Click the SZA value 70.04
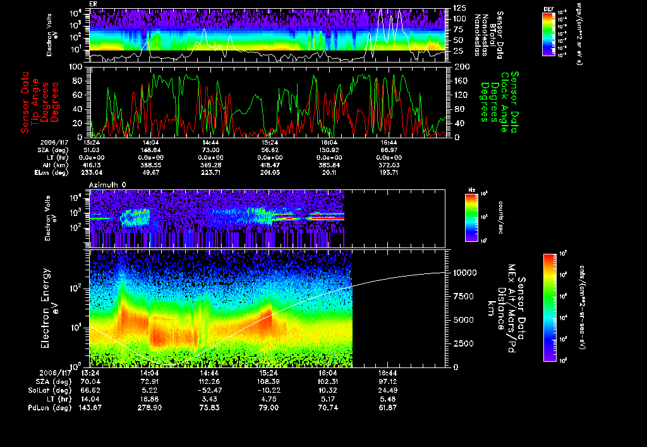Screen dimensions: 647x447 (x=90, y=382)
